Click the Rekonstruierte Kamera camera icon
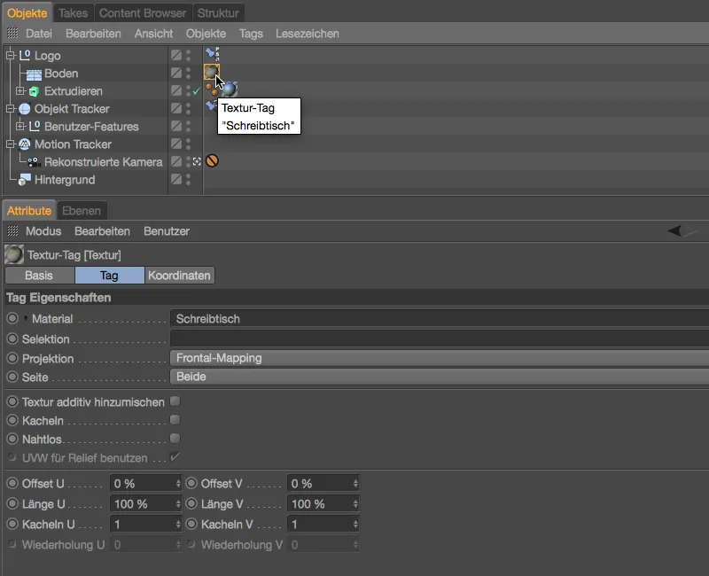This screenshot has height=576, width=709. (x=34, y=162)
